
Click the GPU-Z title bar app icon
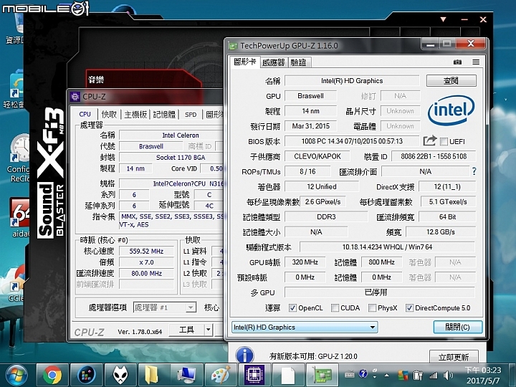[x=233, y=46]
